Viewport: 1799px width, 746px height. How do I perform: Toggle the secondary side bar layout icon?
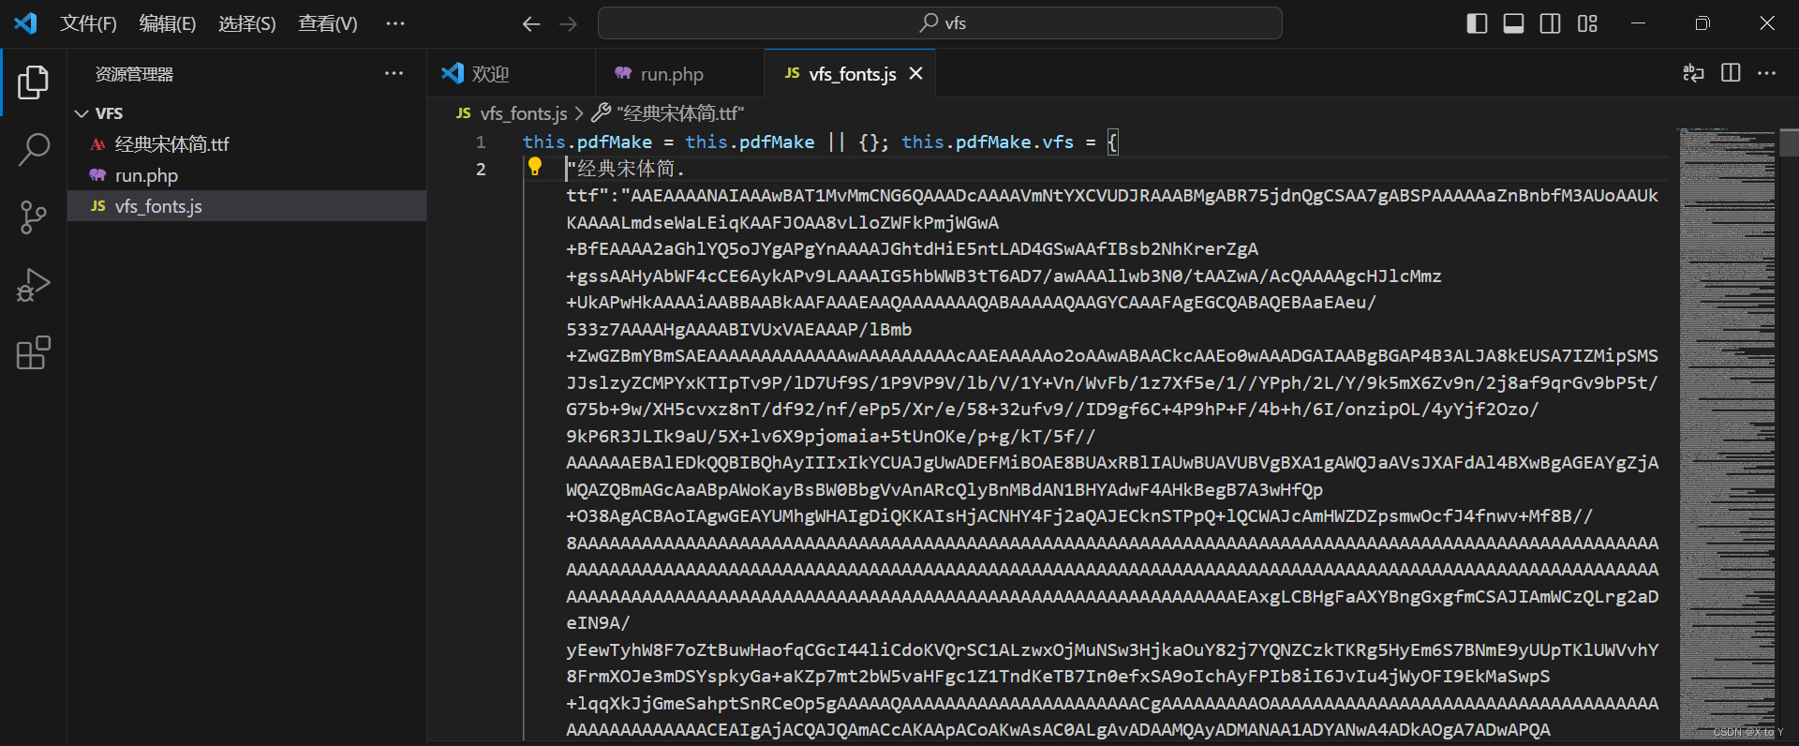pyautogui.click(x=1551, y=23)
